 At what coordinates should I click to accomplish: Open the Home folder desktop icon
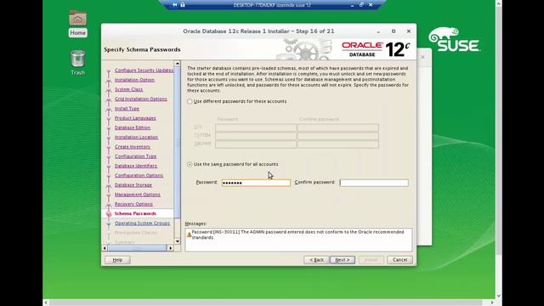click(77, 24)
